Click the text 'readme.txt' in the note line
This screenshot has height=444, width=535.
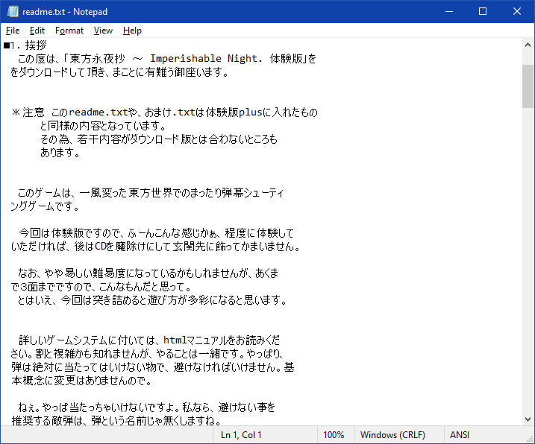click(98, 112)
